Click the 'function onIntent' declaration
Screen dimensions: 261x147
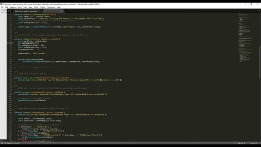(x=40, y=113)
